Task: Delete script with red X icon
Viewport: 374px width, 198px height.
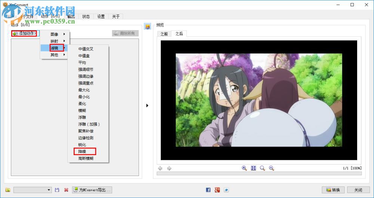Action: [x=66, y=190]
